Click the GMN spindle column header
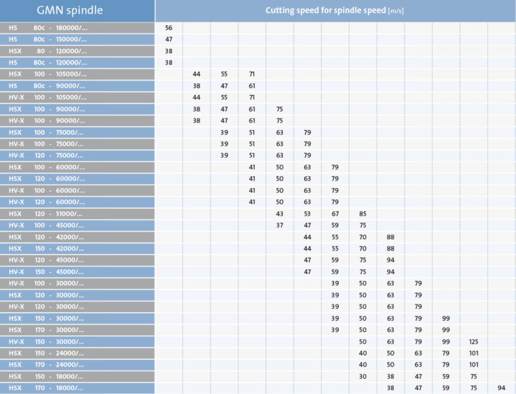516x394 pixels. [x=77, y=10]
